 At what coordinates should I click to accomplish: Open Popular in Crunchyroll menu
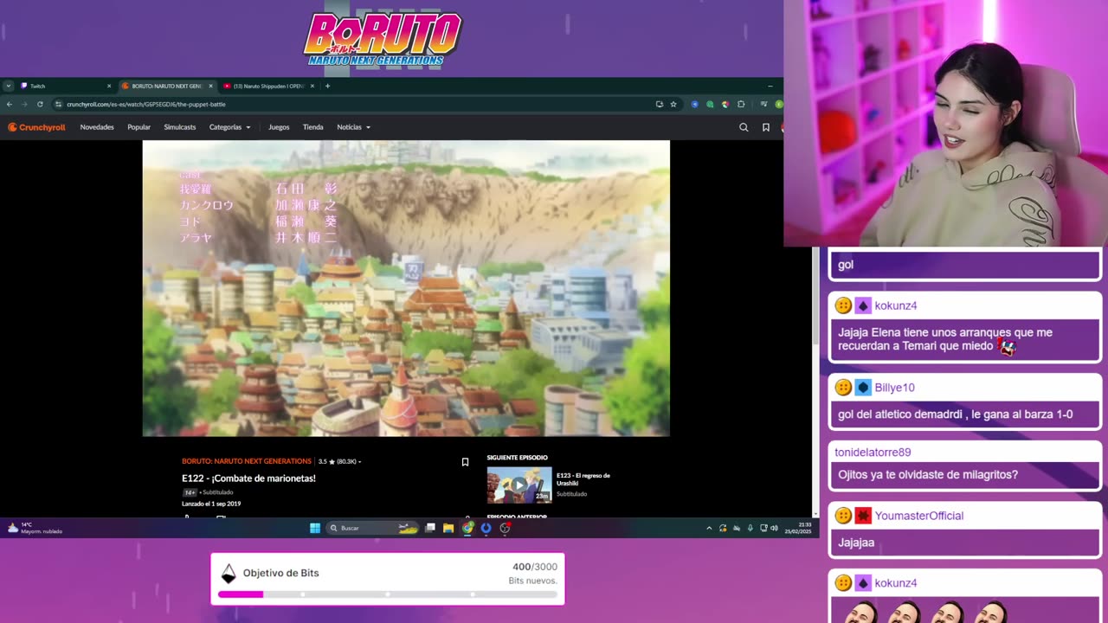(138, 127)
